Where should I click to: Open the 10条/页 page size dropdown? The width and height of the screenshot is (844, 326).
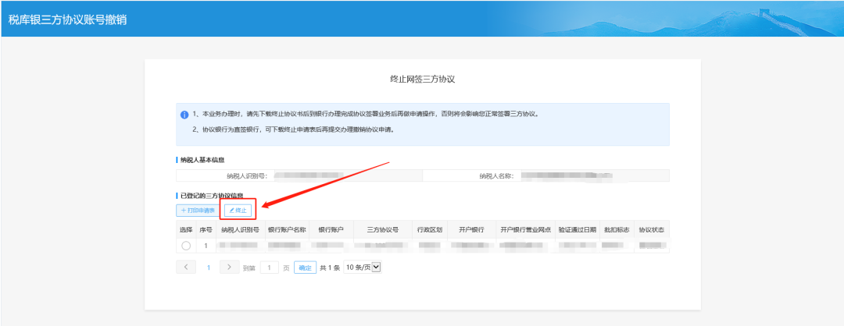pyautogui.click(x=362, y=268)
